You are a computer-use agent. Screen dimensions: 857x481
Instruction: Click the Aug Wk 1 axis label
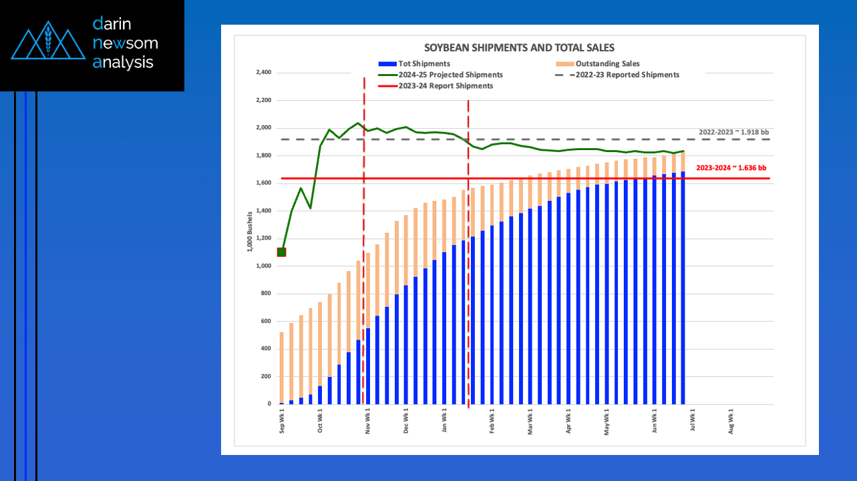[x=731, y=421]
